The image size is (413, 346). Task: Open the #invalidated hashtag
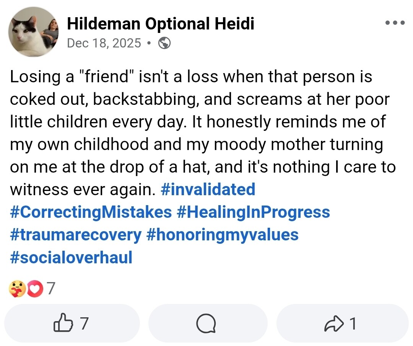tap(208, 189)
